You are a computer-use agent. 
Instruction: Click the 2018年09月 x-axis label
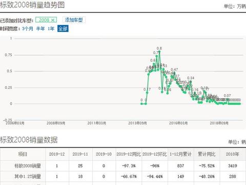(x=219, y=123)
